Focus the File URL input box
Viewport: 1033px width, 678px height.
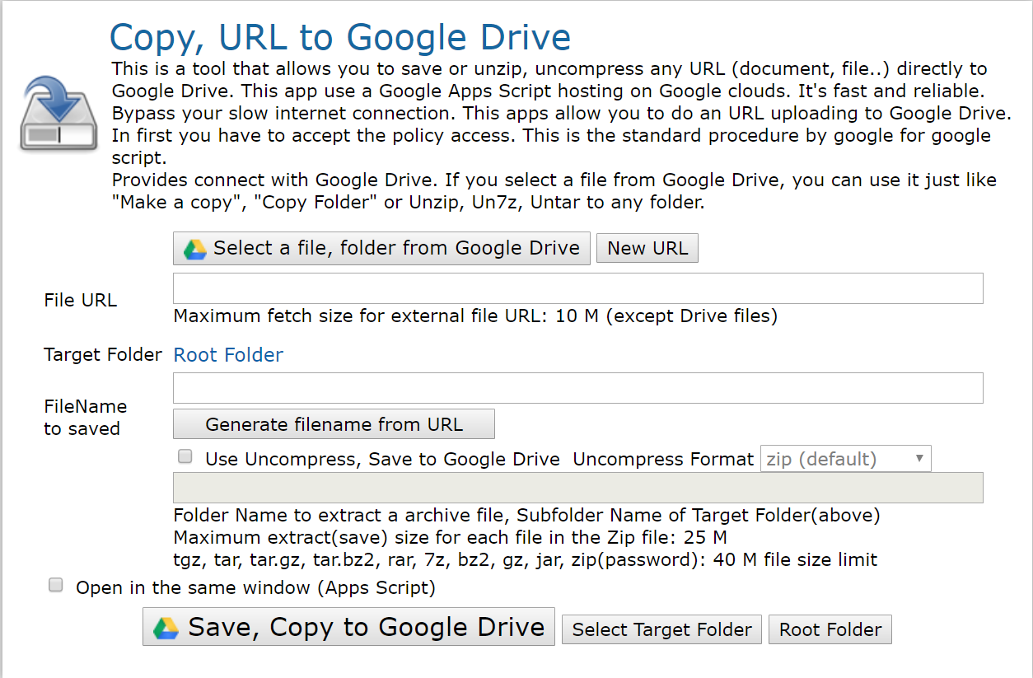point(577,288)
